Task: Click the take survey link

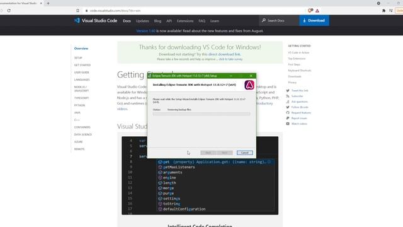Action: coord(230,59)
